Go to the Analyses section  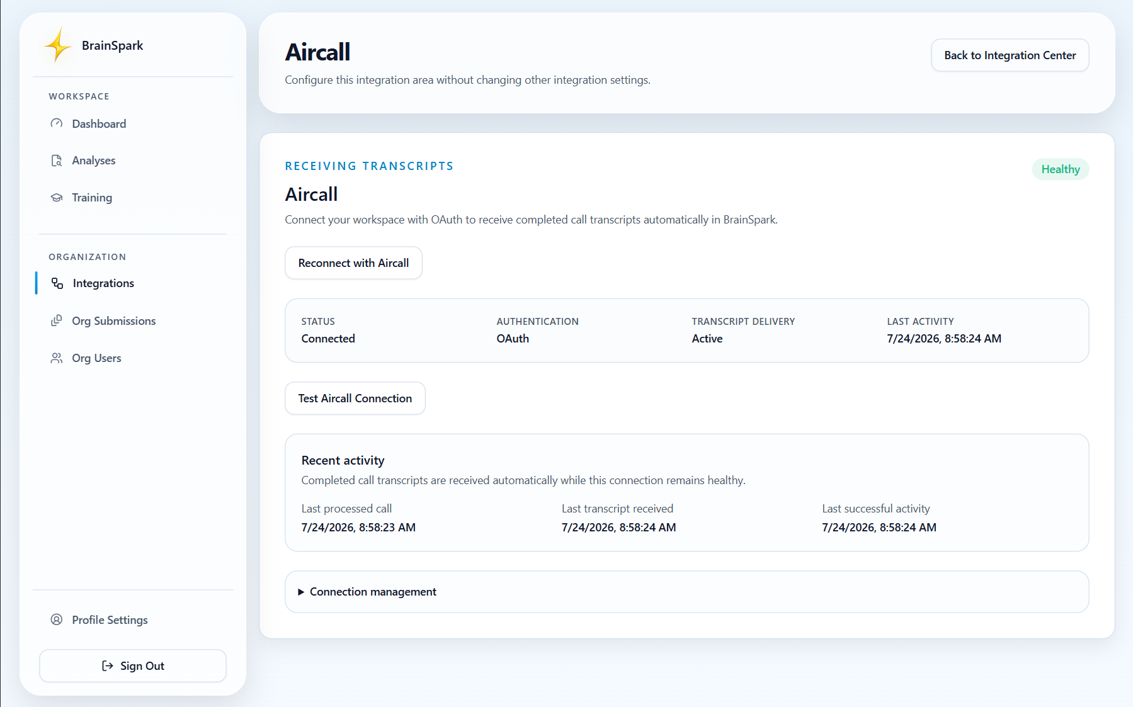point(133,161)
